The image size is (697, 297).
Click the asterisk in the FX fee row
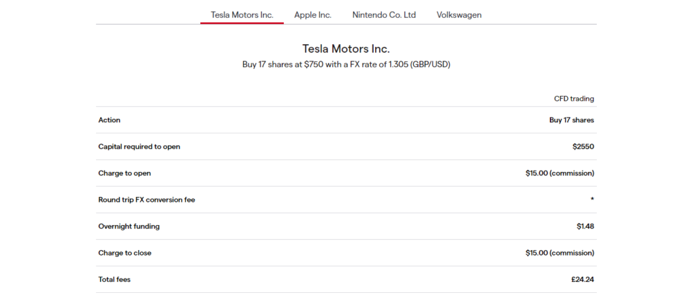(592, 199)
